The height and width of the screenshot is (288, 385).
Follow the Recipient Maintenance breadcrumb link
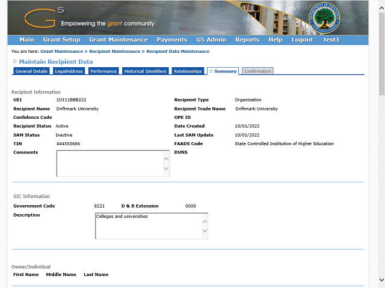pos(114,52)
